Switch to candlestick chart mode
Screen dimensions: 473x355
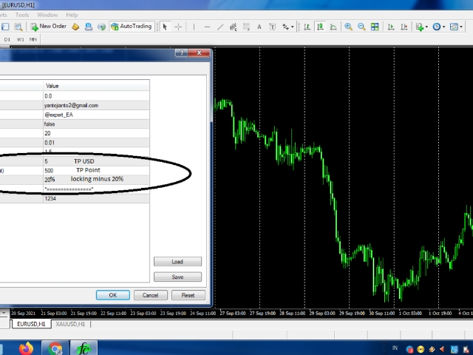pos(320,27)
